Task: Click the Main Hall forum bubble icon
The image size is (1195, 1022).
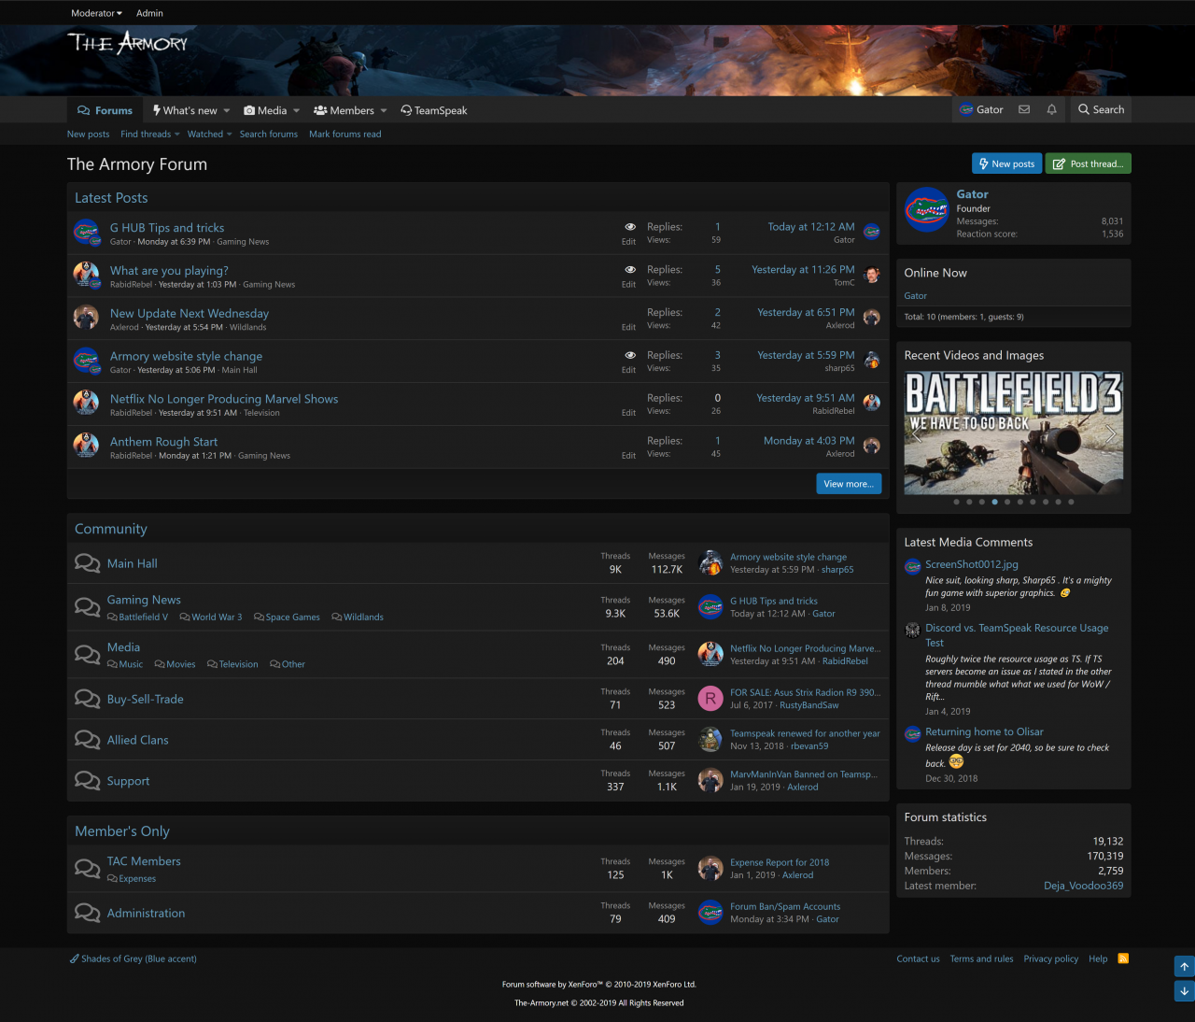Action: point(87,563)
